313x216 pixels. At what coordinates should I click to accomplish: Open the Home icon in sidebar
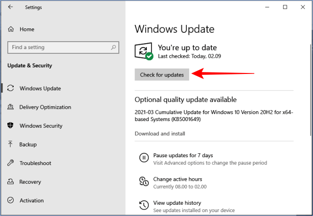[x=11, y=29]
